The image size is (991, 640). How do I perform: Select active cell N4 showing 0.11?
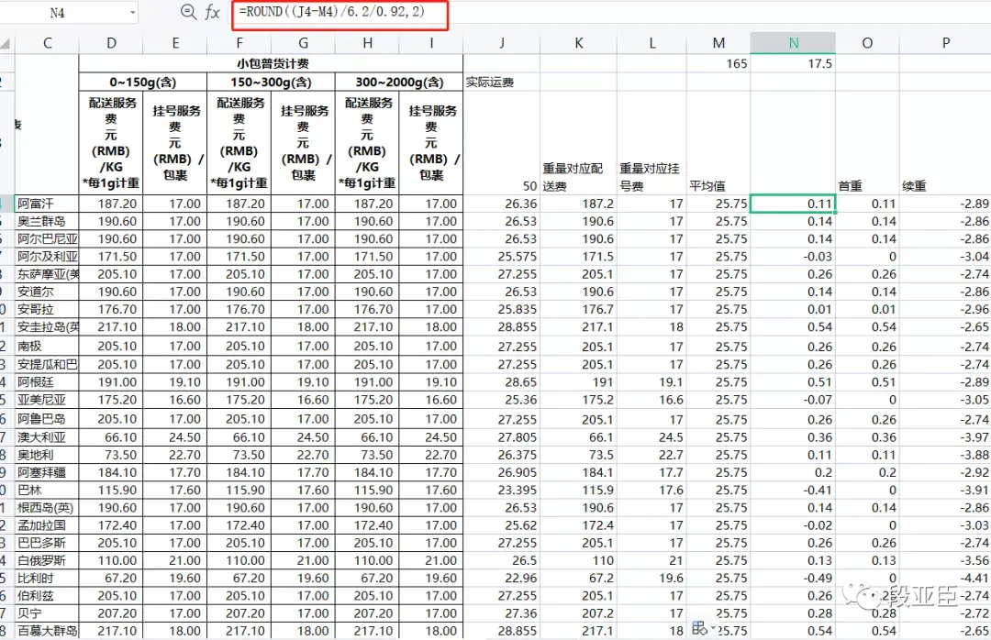(x=793, y=204)
